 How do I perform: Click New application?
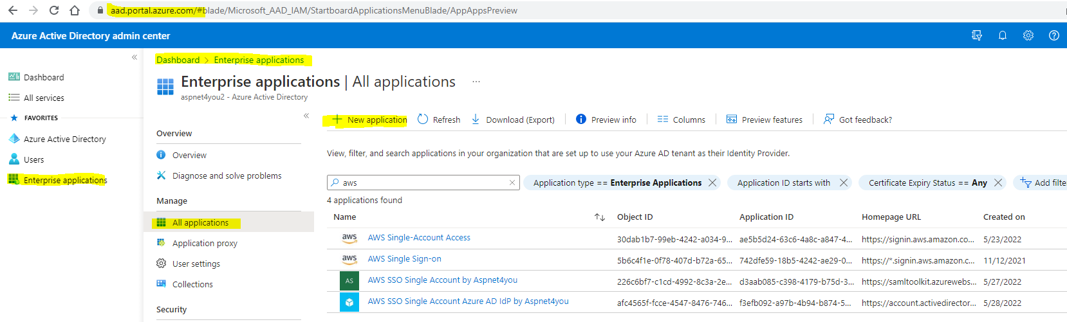coord(369,120)
